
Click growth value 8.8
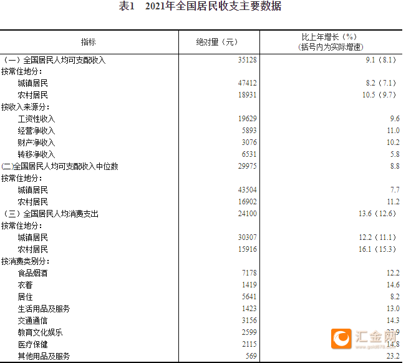pyautogui.click(x=395, y=166)
